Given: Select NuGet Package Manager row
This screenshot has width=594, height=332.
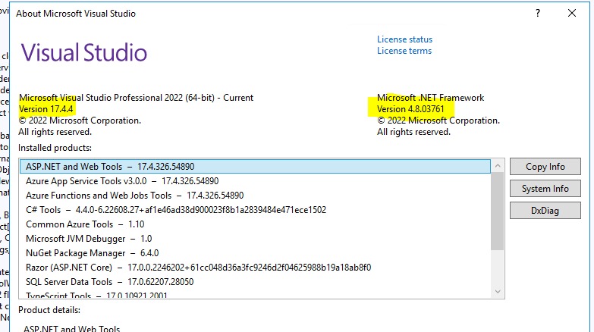Looking at the screenshot, I should click(255, 253).
